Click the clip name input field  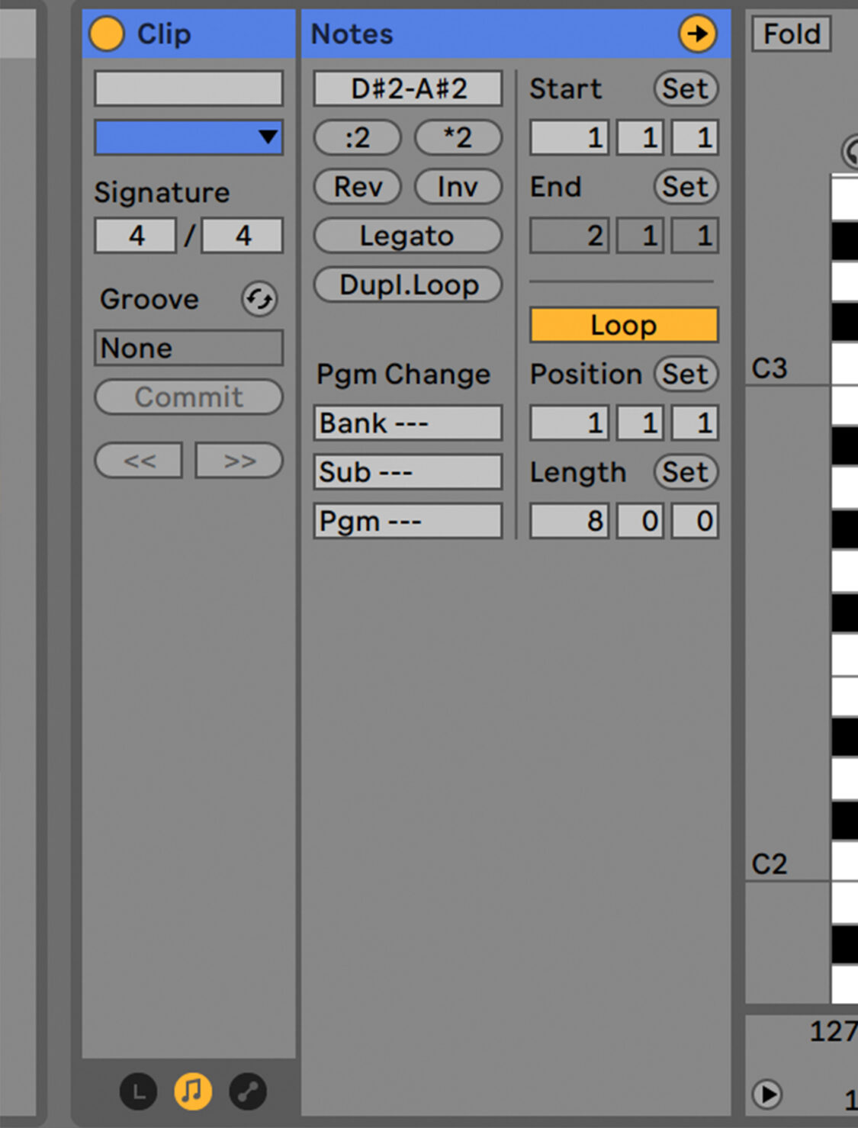click(x=188, y=88)
